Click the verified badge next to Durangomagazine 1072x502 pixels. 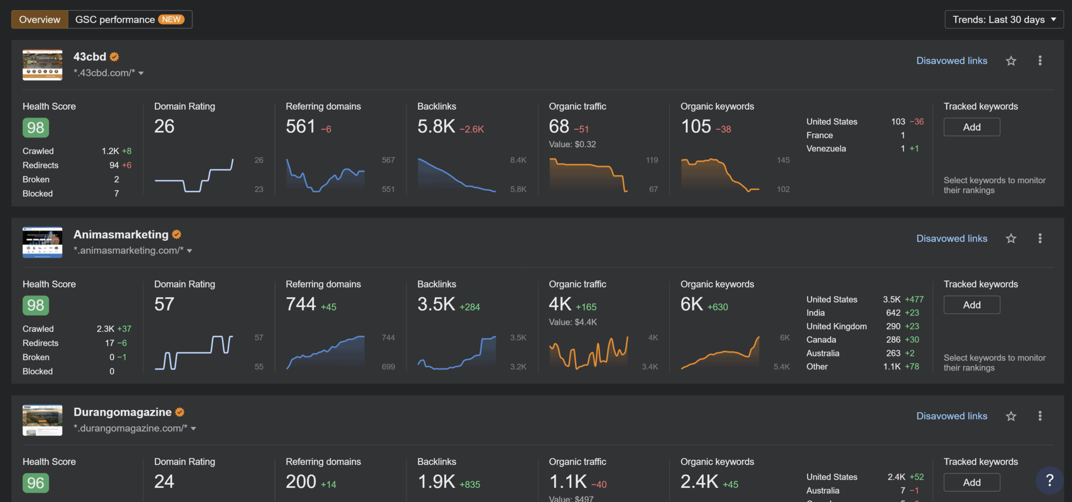point(180,411)
